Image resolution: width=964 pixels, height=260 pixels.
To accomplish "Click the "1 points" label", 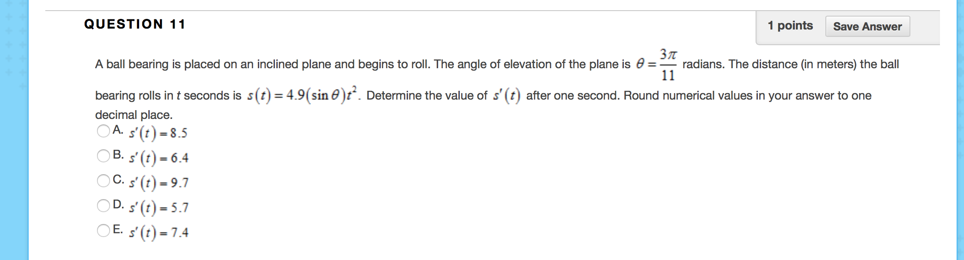I will 790,26.
